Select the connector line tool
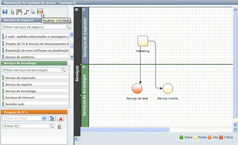Screen dimensions: 238x145 26,12
